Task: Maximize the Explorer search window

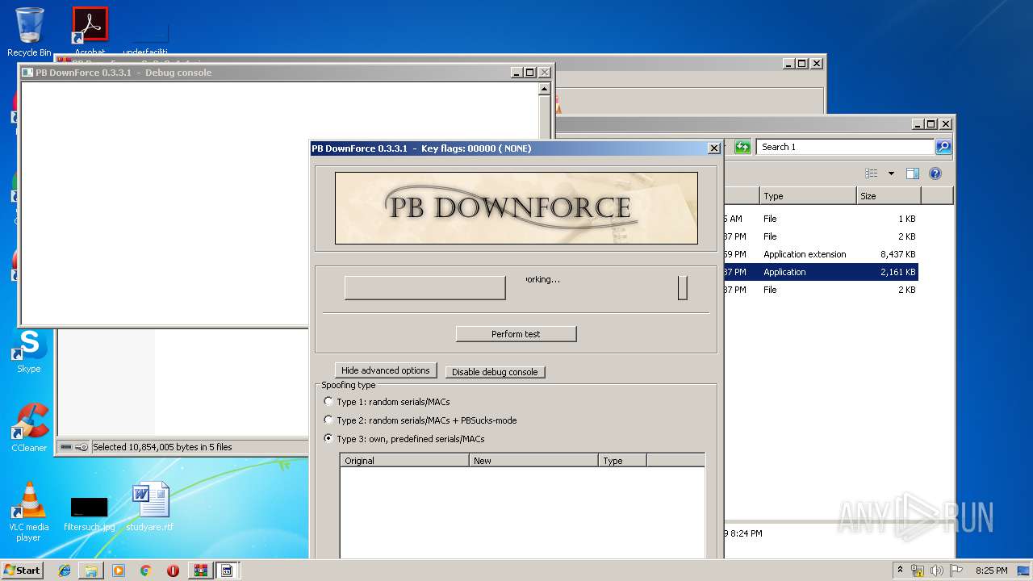Action: click(x=931, y=124)
